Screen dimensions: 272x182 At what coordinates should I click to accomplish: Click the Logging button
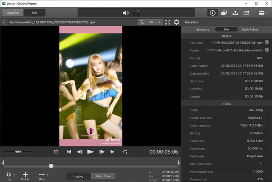click(78, 176)
